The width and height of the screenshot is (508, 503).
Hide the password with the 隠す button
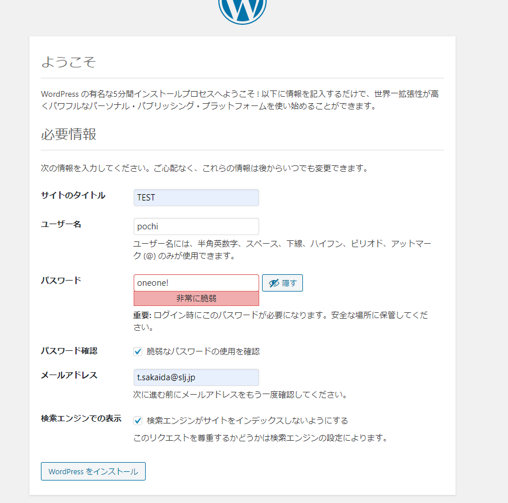point(282,283)
